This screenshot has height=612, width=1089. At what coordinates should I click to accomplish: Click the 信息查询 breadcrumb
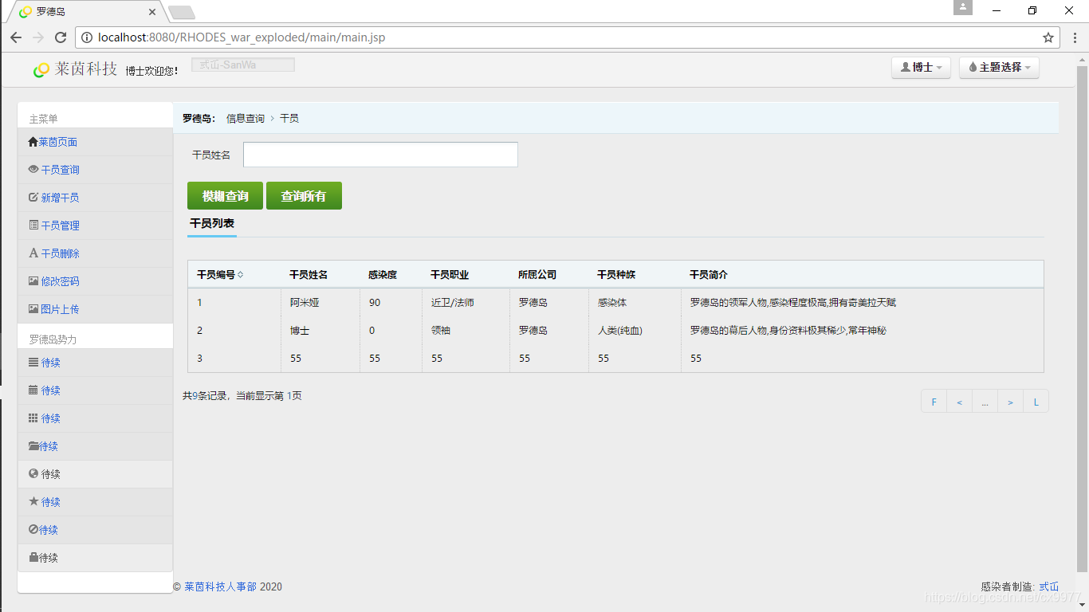(246, 118)
